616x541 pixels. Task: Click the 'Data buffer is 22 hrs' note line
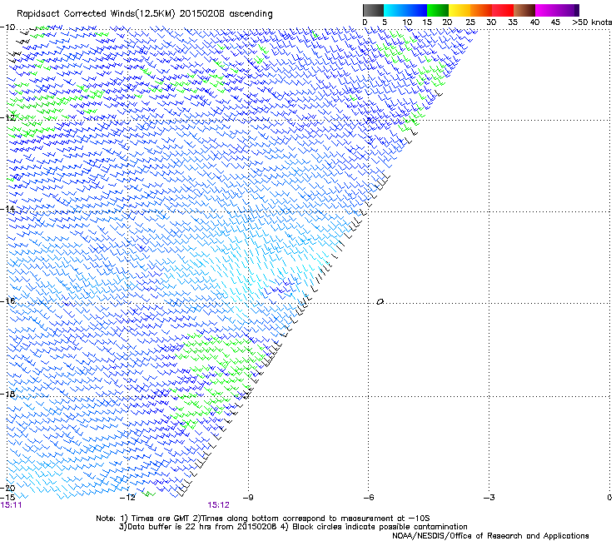click(293, 527)
